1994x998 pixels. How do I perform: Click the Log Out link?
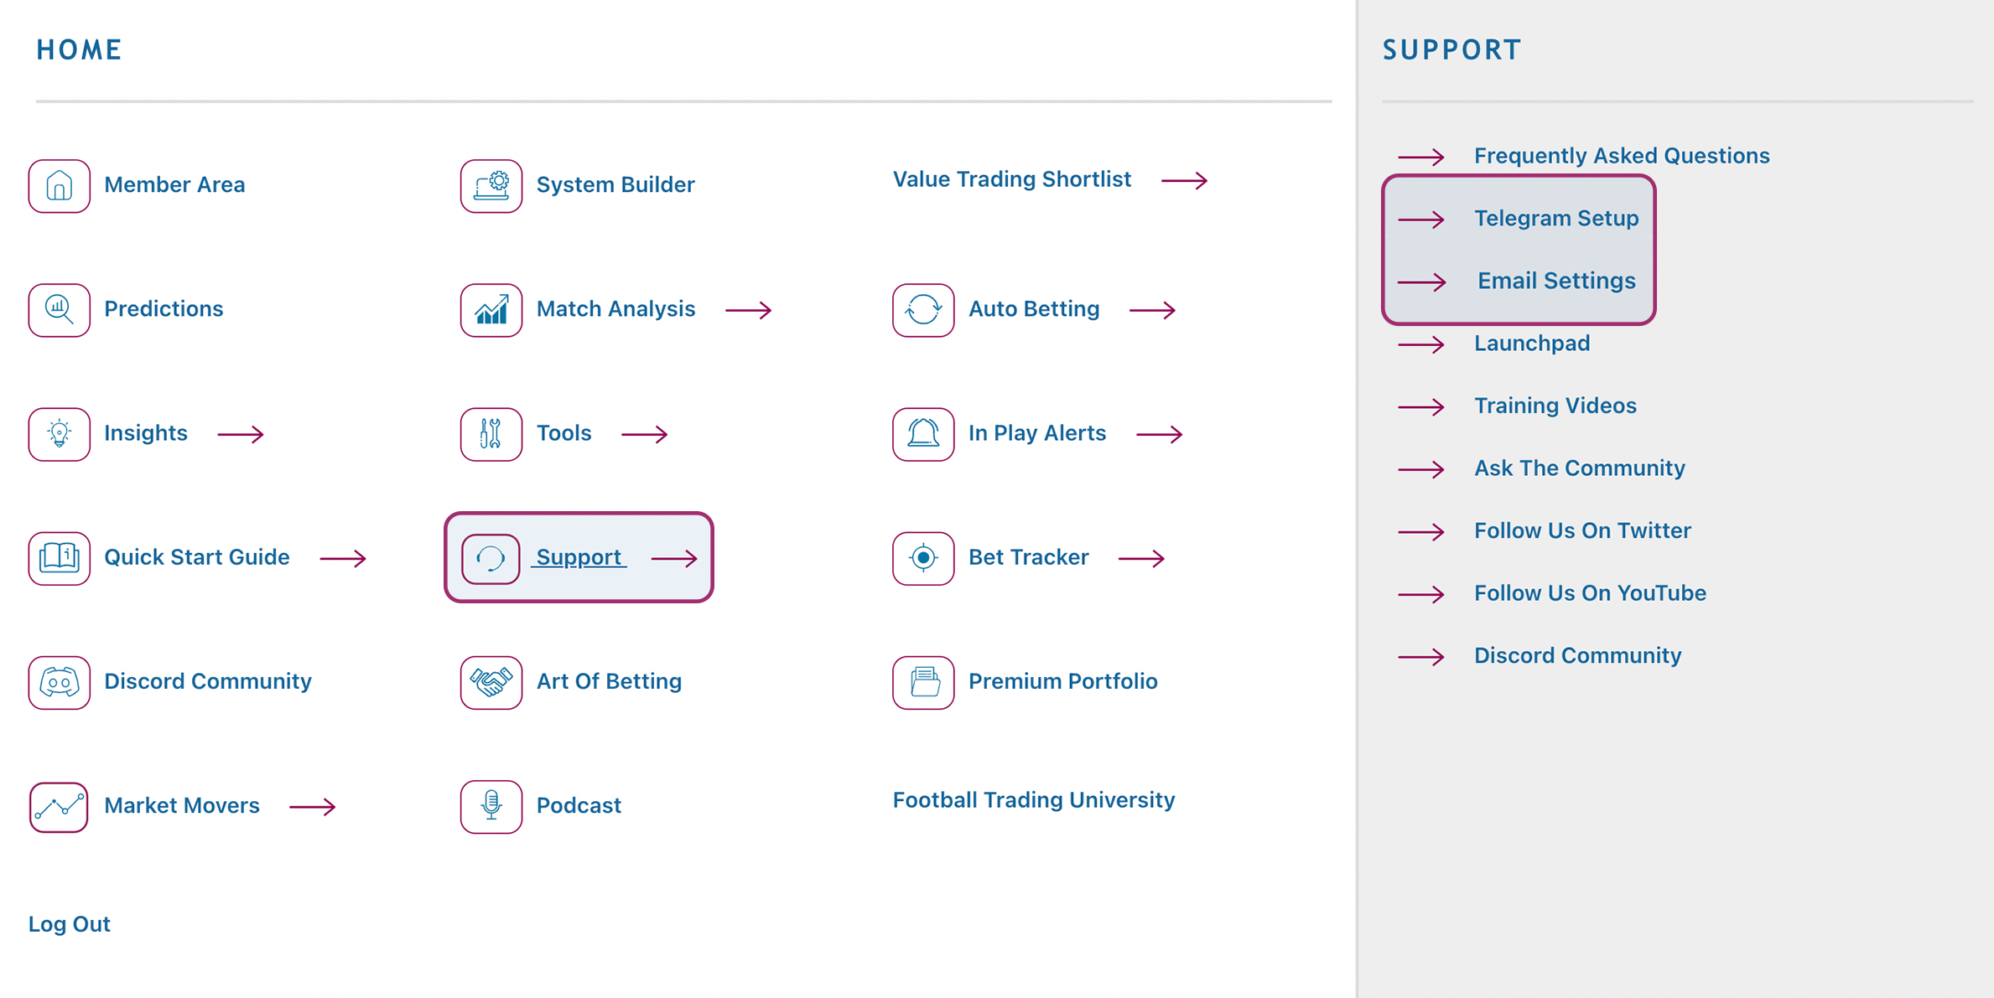tap(70, 923)
